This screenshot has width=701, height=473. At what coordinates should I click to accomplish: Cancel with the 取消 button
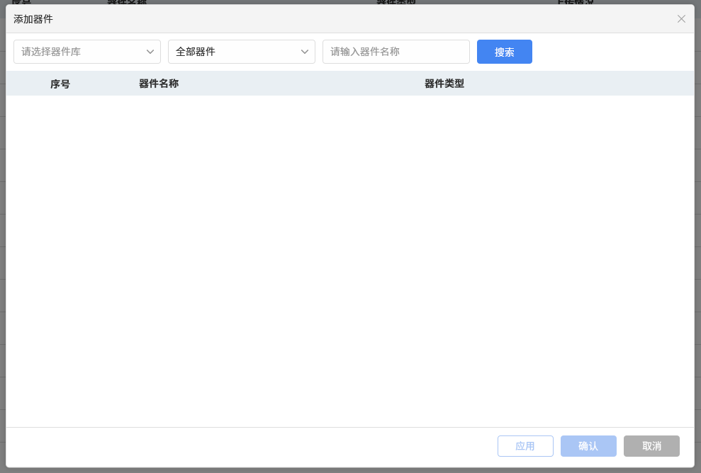pyautogui.click(x=651, y=446)
